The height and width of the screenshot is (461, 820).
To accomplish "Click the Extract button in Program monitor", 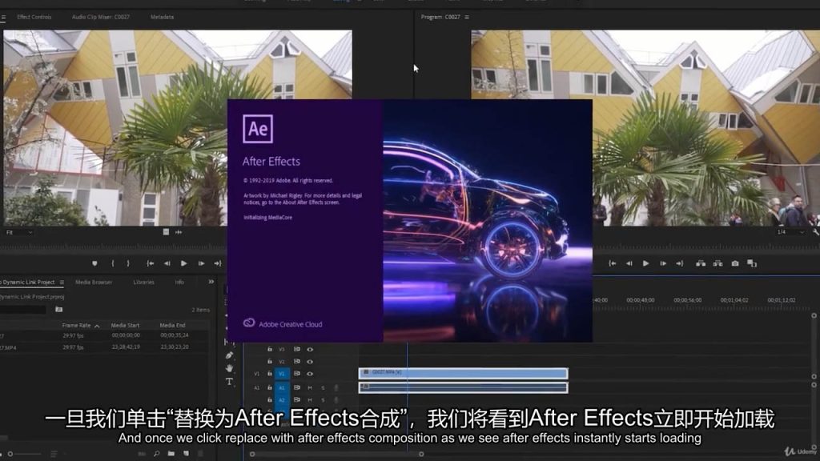I will click(x=718, y=263).
